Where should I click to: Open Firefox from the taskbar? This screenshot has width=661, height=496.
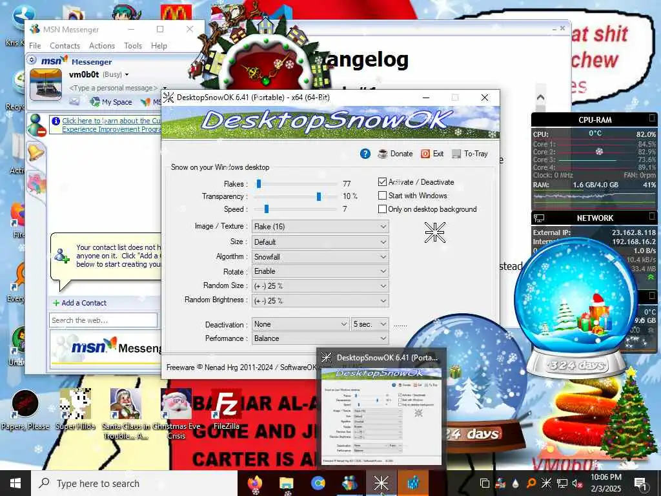[255, 483]
